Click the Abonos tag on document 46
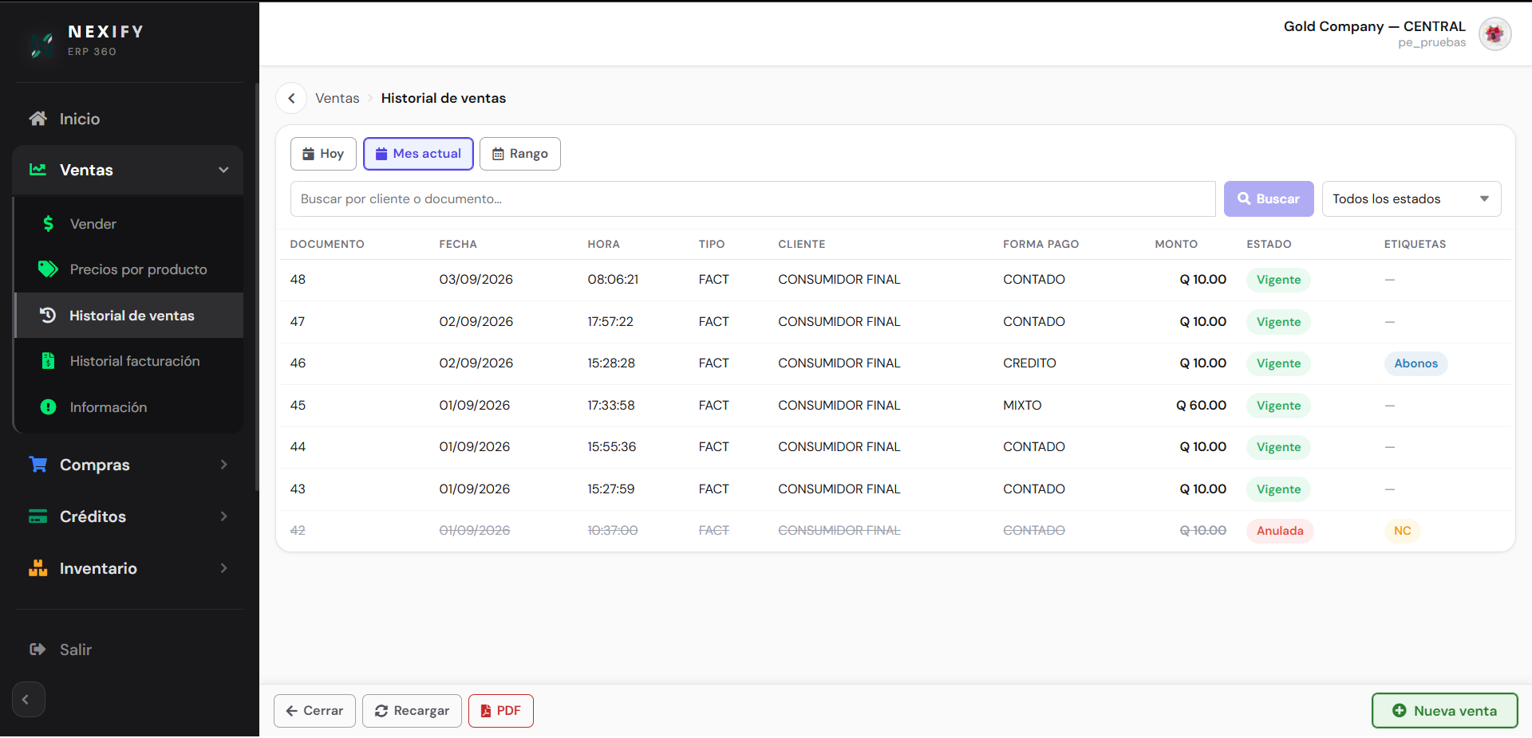Viewport: 1532px width, 738px height. coord(1416,363)
